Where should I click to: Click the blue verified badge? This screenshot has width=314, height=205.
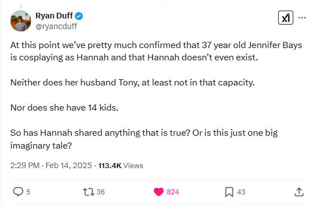pyautogui.click(x=79, y=16)
